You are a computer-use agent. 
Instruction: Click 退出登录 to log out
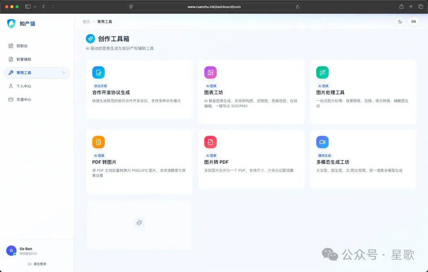(37, 264)
